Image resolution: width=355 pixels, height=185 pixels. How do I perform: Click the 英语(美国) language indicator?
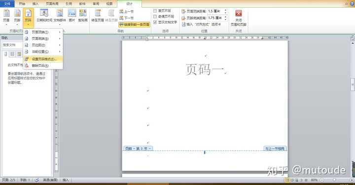pos(50,180)
